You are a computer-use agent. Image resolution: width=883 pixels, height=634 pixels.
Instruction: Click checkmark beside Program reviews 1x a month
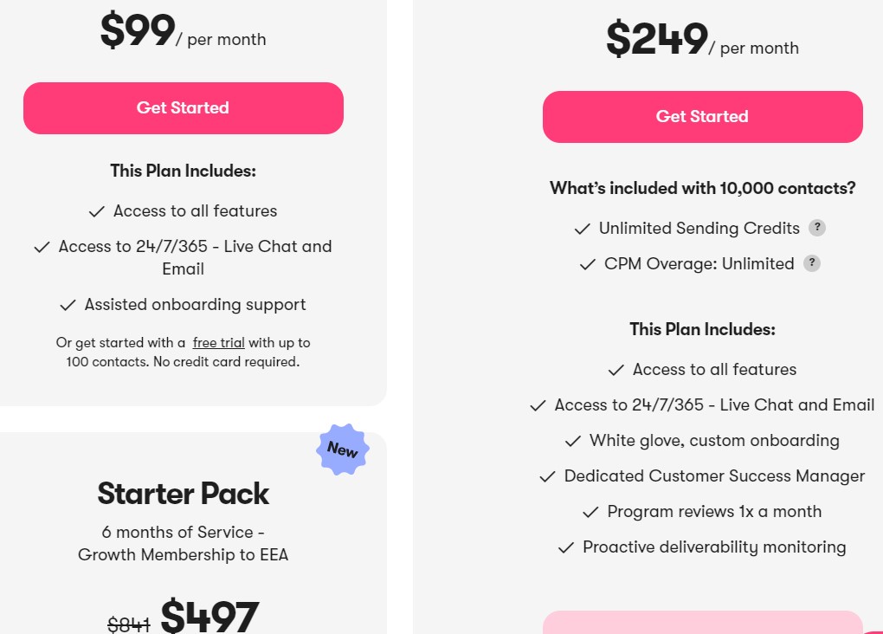[590, 512]
